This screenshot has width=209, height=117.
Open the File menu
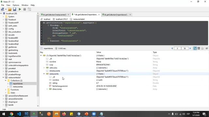tap(3, 5)
